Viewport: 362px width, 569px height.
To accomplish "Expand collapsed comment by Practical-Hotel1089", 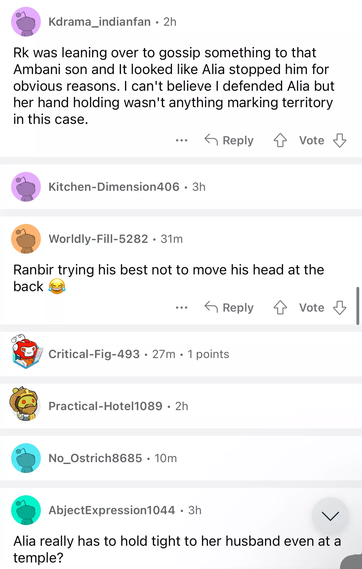I will (181, 406).
